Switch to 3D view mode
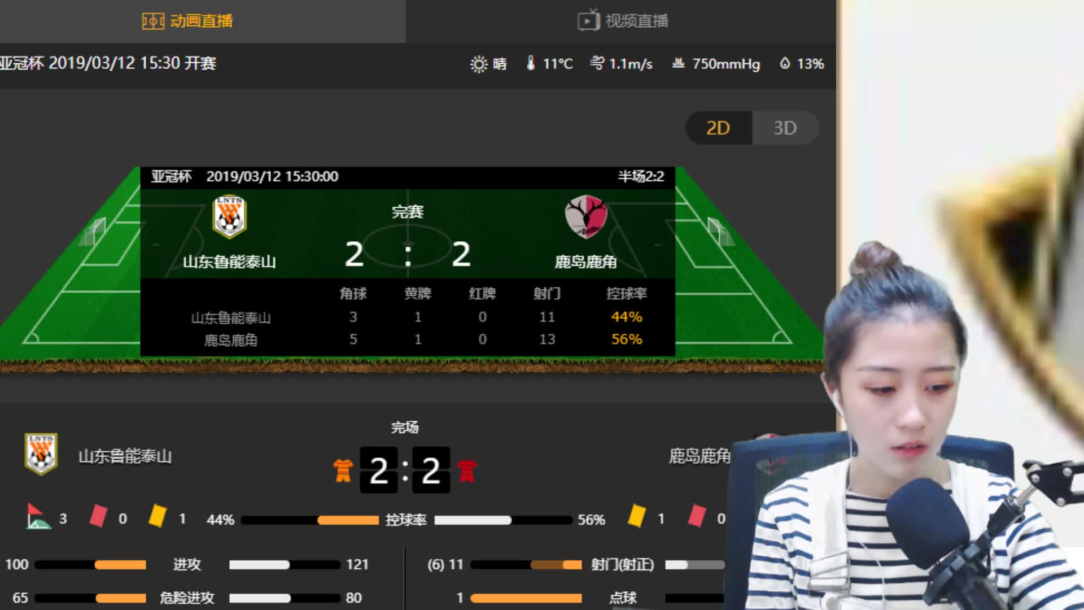Image resolution: width=1084 pixels, height=610 pixels. (x=785, y=128)
